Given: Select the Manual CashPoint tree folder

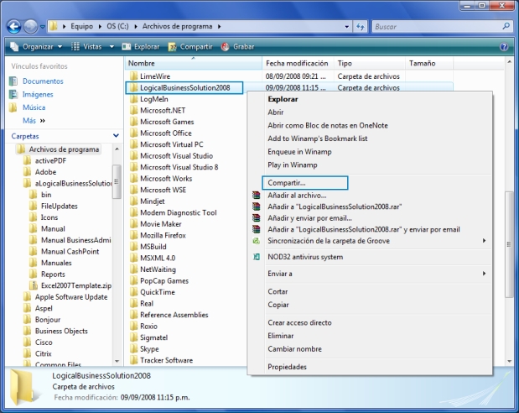Looking at the screenshot, I should pyautogui.click(x=70, y=252).
